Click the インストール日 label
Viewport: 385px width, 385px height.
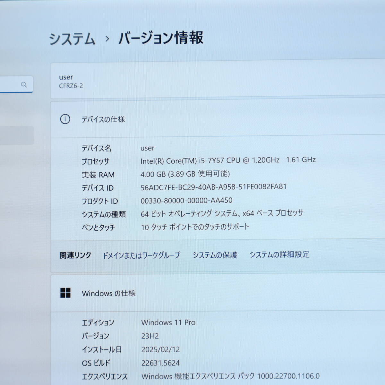pyautogui.click(x=102, y=350)
